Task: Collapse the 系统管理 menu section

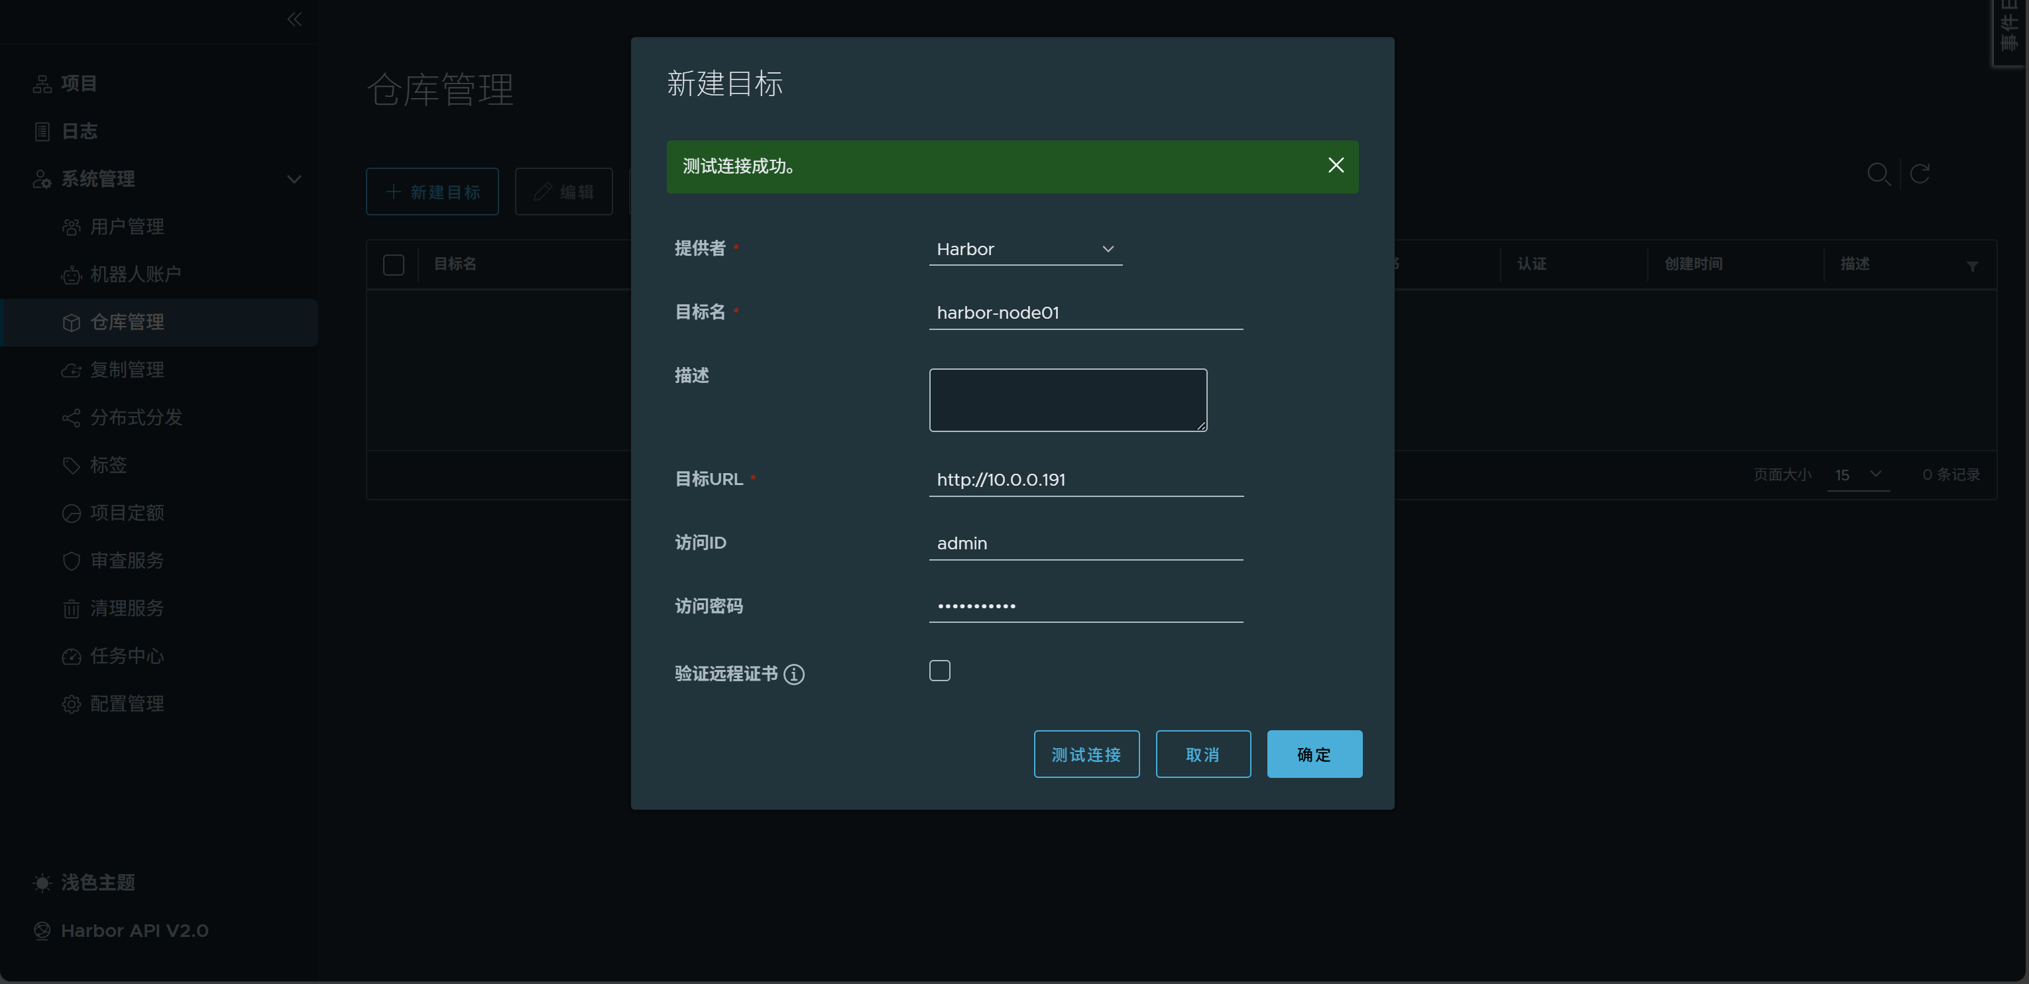Action: 294,180
